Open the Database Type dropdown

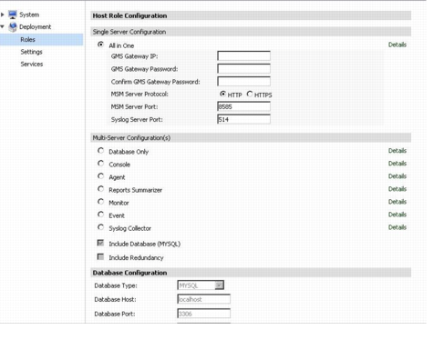tap(201, 285)
